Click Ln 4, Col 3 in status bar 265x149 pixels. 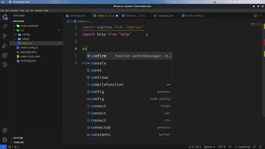point(195,147)
